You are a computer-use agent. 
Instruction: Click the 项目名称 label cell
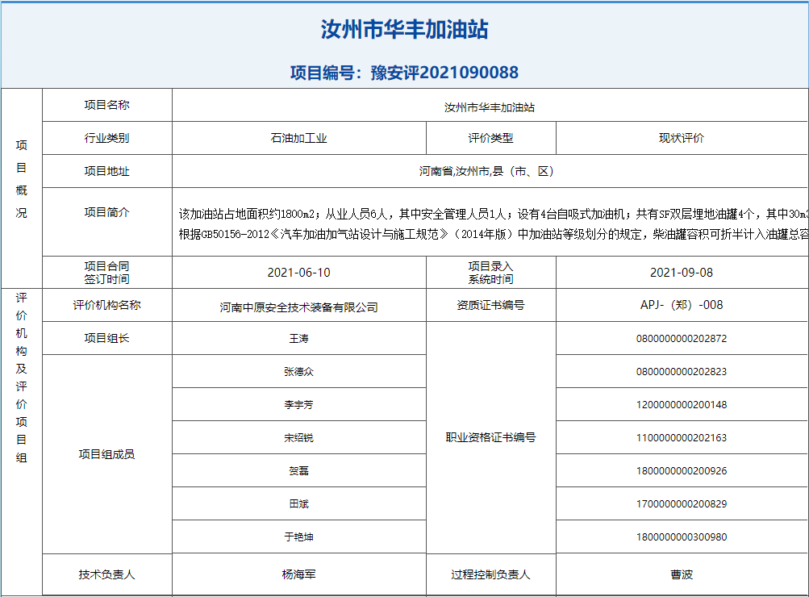pyautogui.click(x=106, y=105)
